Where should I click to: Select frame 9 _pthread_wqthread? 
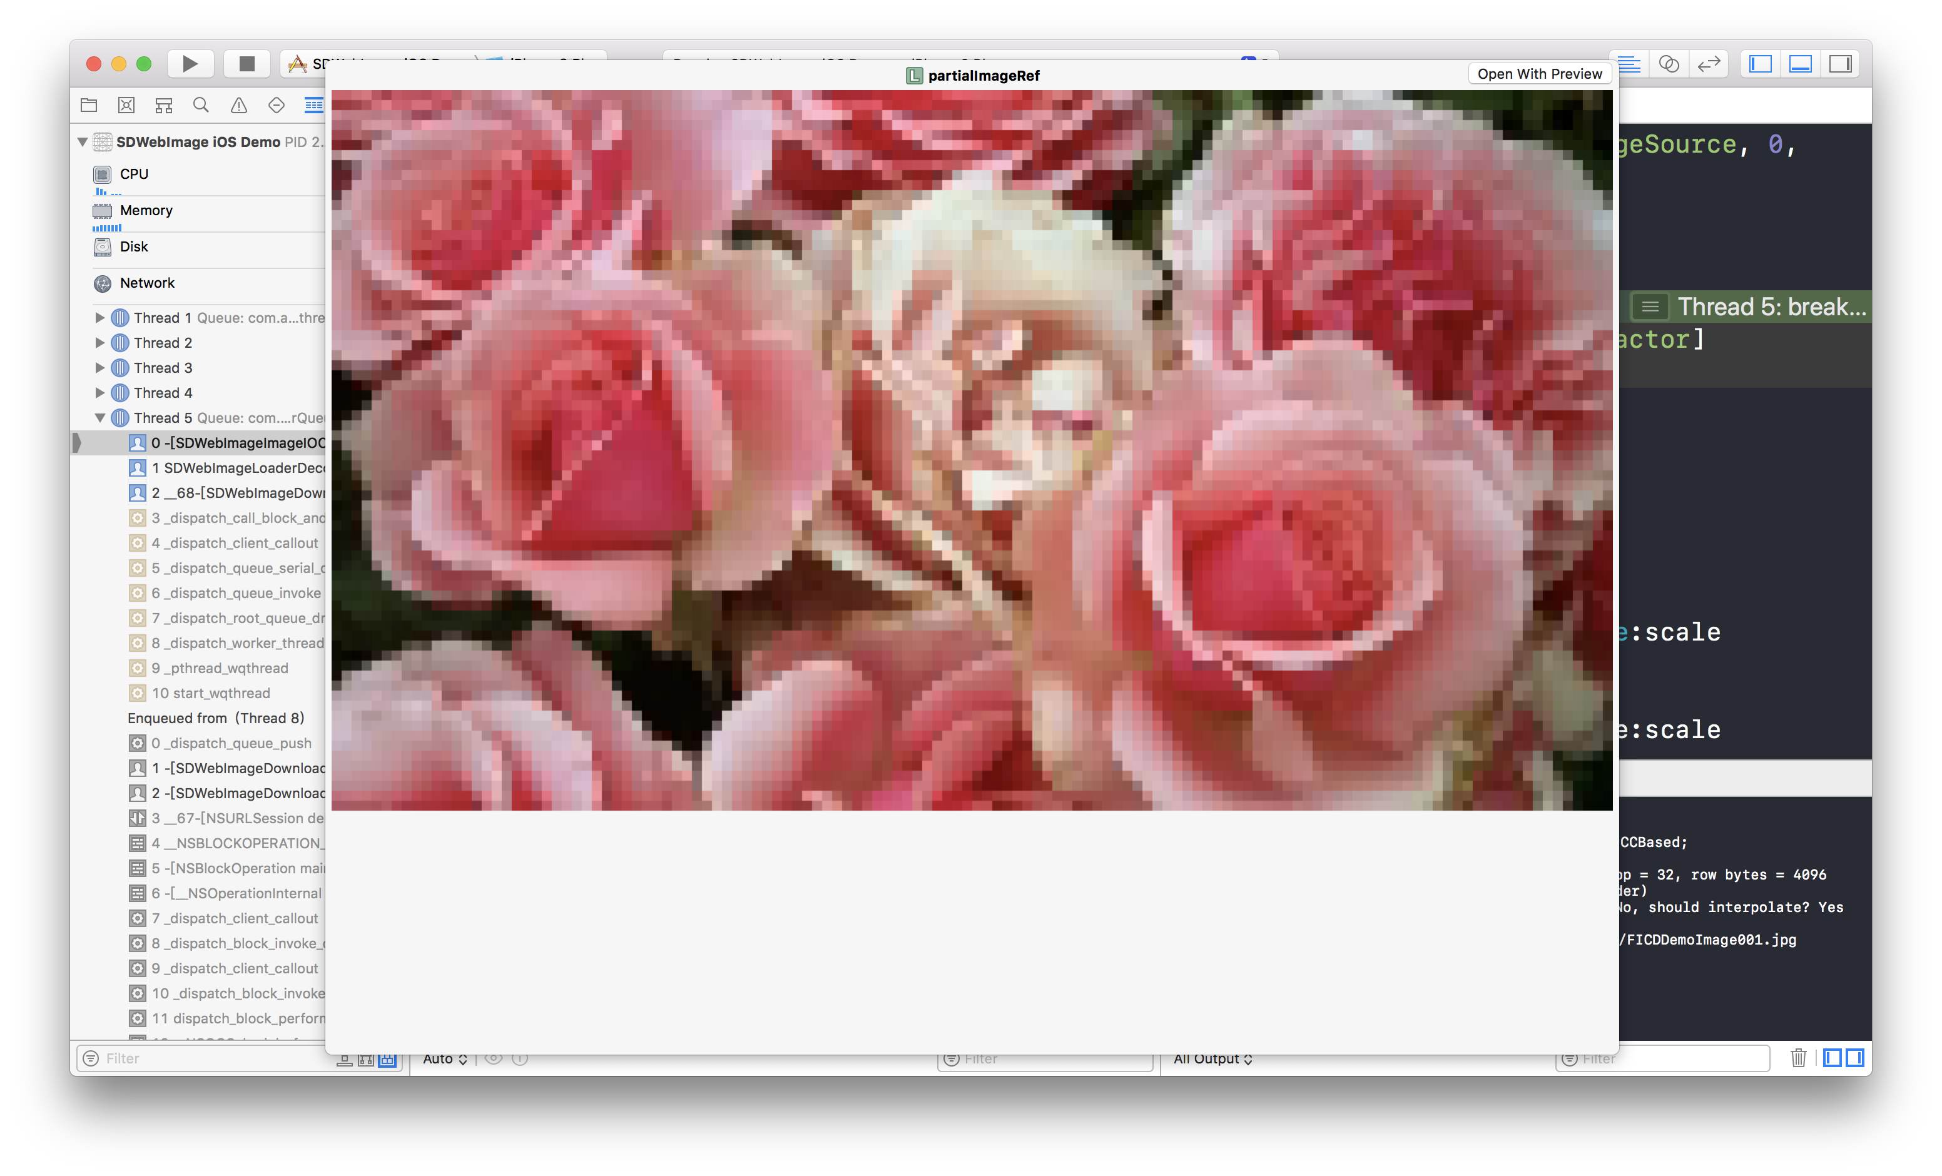click(x=198, y=669)
